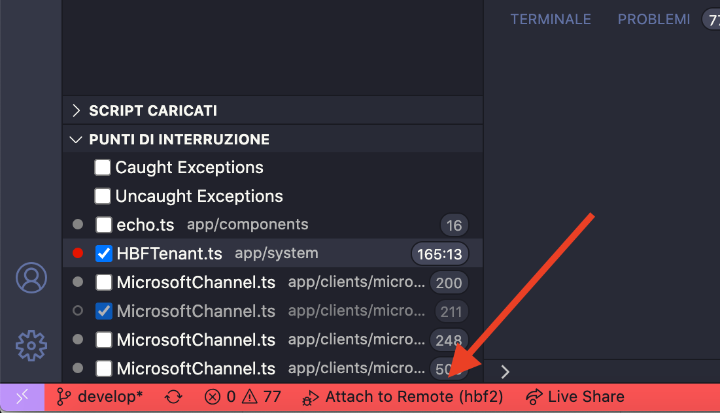The width and height of the screenshot is (720, 413).
Task: Select the MicrosoftChannel.ts breakpoint at line 200
Action: (x=272, y=282)
